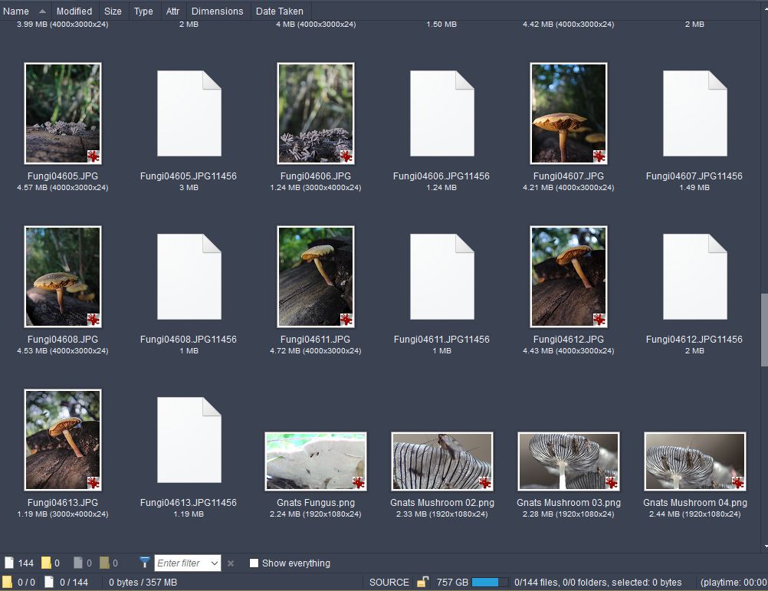Click the blue filter funnel icon
The height and width of the screenshot is (591, 768).
click(144, 562)
